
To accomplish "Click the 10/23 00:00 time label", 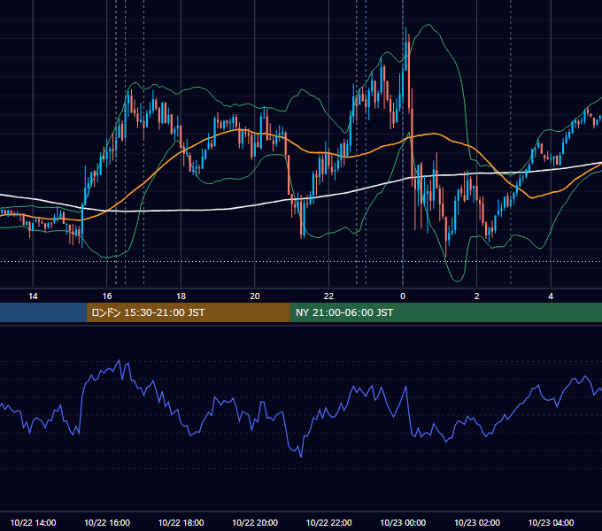I will (403, 522).
